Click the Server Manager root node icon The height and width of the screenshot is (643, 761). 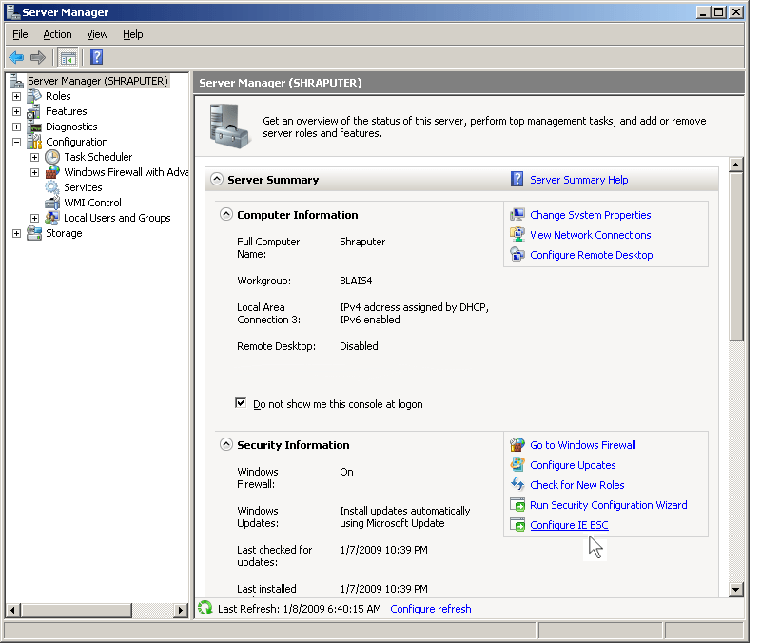(x=16, y=81)
